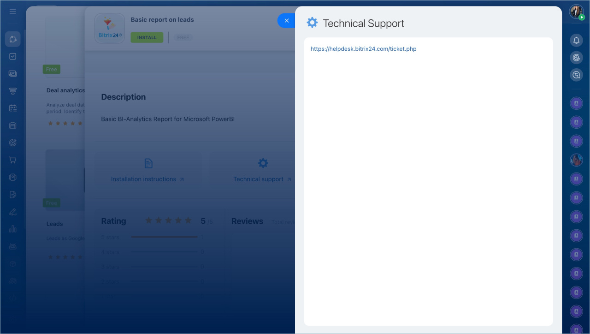Open Tasks from the left sidebar
This screenshot has height=334, width=590.
click(x=12, y=56)
